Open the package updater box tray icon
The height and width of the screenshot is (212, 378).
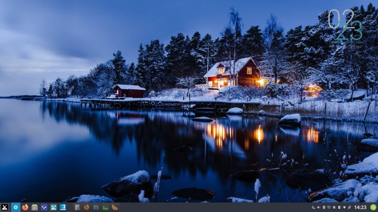click(329, 207)
